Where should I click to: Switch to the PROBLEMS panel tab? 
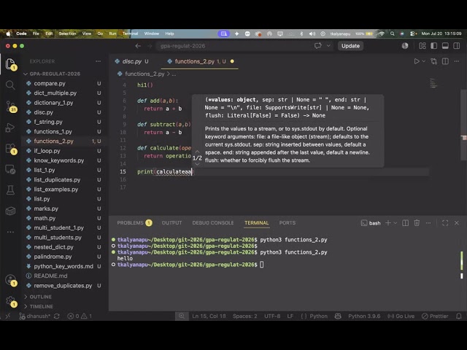point(134,223)
